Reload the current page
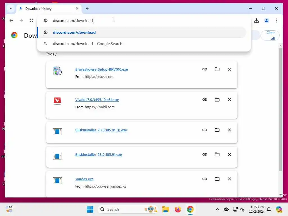This screenshot has width=288, height=216. 31,20
